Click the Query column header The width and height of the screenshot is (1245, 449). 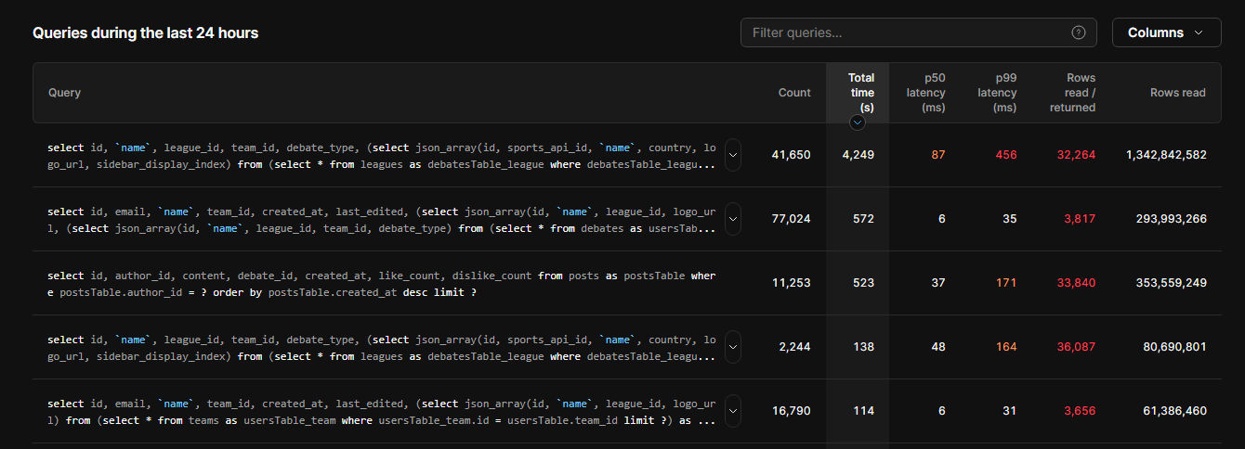64,93
